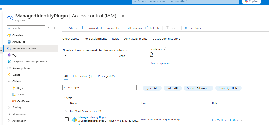Click the Download role assignments arrow icon

(82, 28)
